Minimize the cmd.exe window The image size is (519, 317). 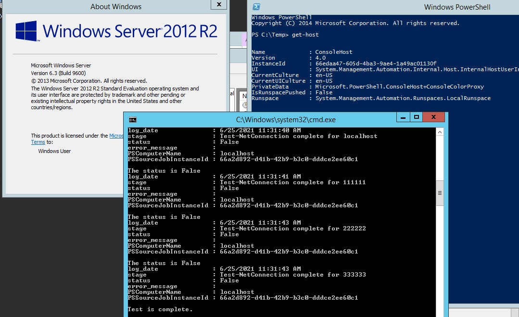point(403,117)
